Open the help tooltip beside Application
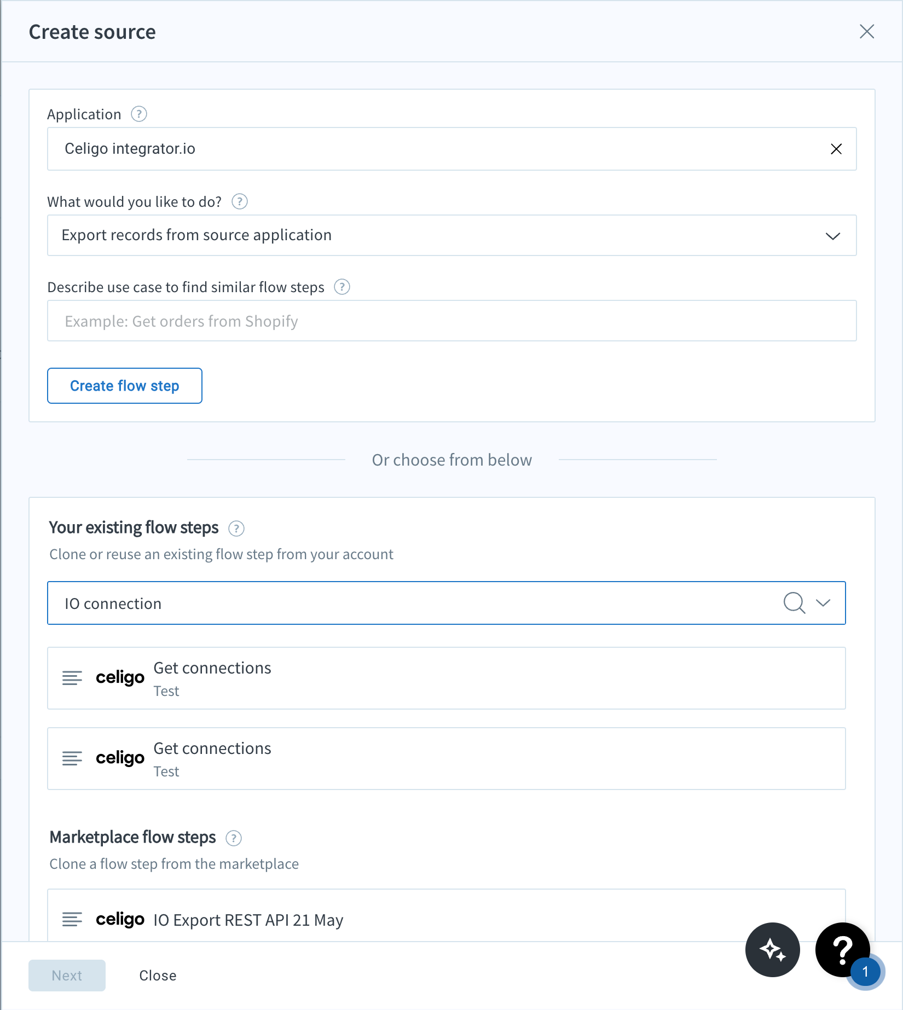This screenshot has height=1010, width=903. (x=138, y=114)
